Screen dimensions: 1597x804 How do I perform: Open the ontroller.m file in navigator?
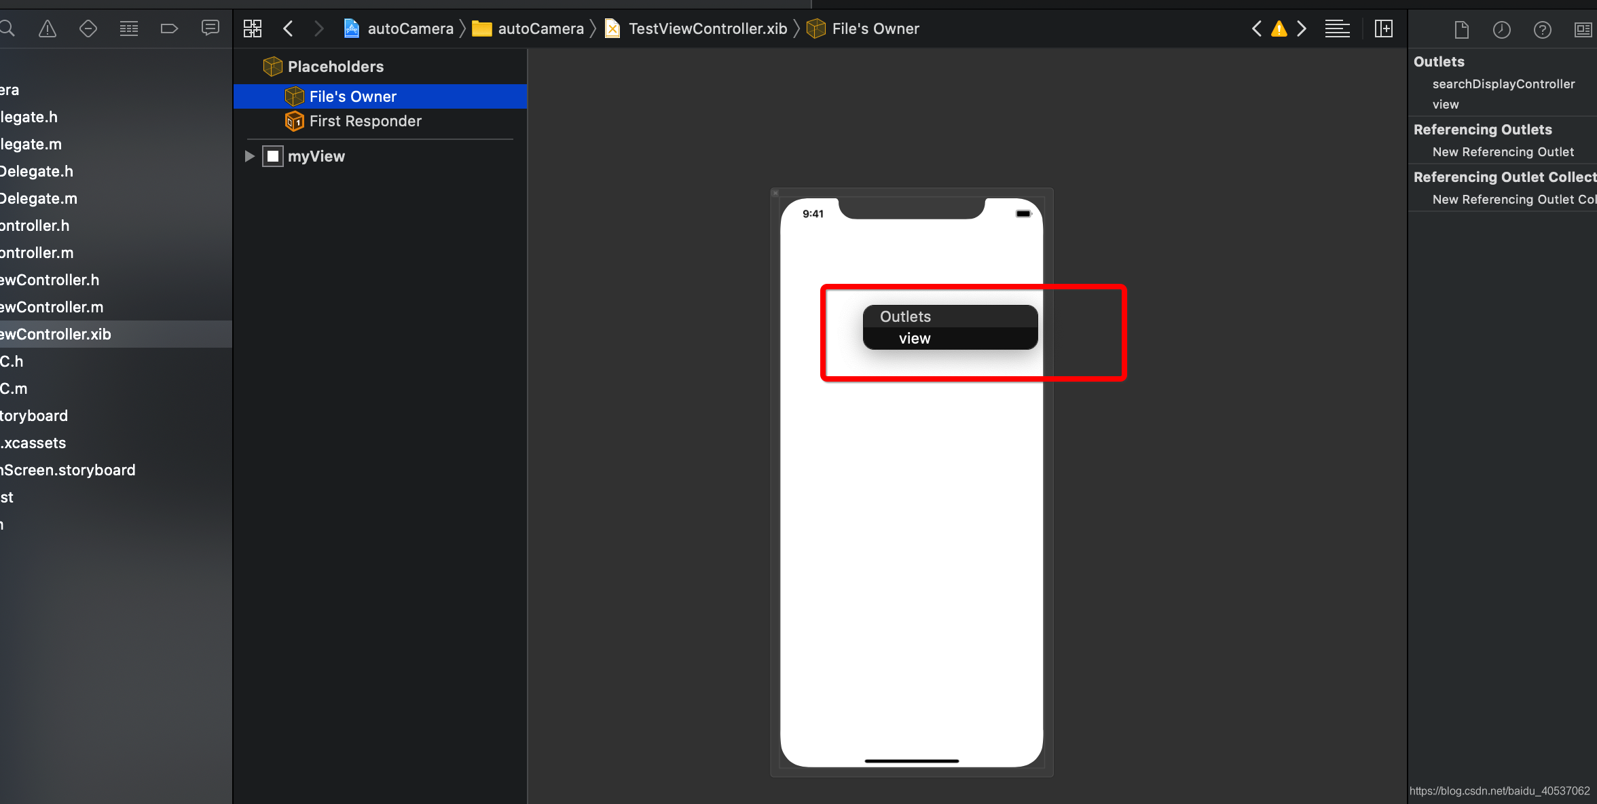[x=37, y=253]
